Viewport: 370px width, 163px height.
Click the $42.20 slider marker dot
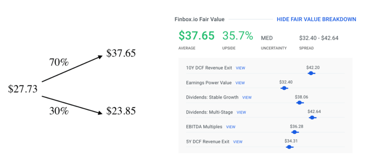click(311, 73)
